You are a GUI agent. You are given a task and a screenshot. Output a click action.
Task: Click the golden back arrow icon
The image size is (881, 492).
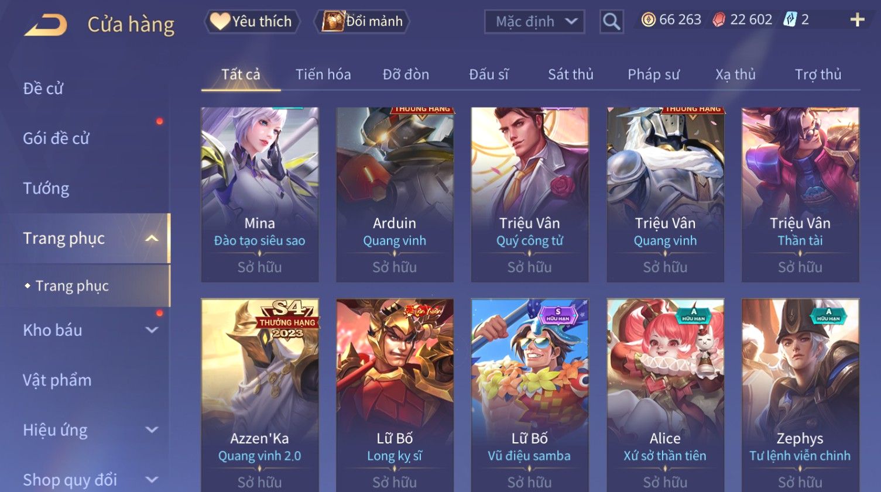(46, 25)
